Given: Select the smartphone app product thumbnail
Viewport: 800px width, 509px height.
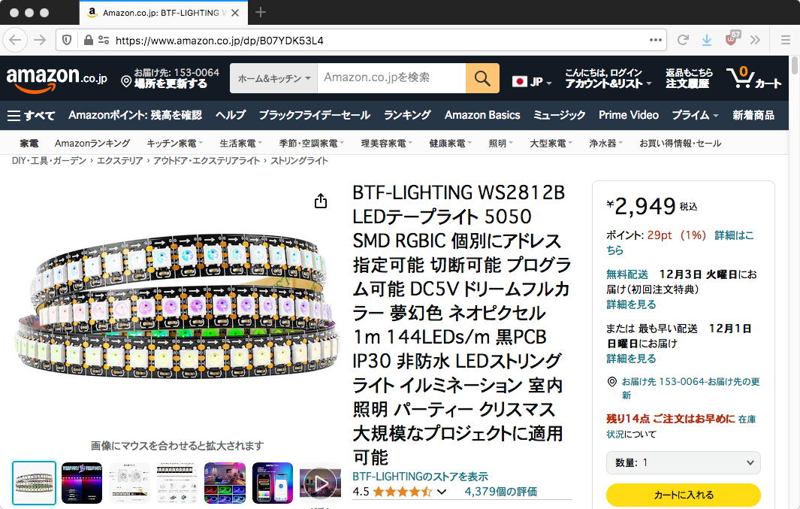Looking at the screenshot, I should point(273,483).
